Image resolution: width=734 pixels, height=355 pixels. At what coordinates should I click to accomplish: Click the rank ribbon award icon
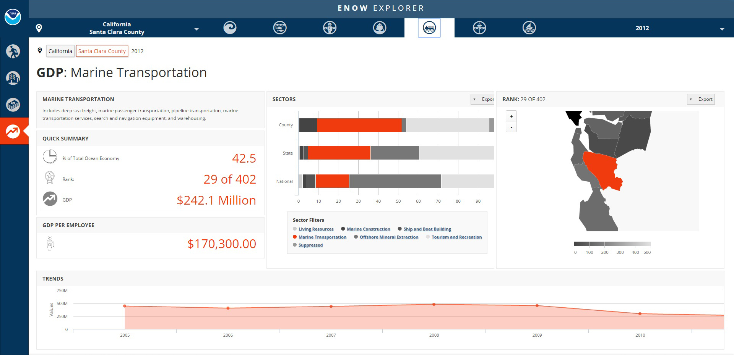tap(50, 177)
